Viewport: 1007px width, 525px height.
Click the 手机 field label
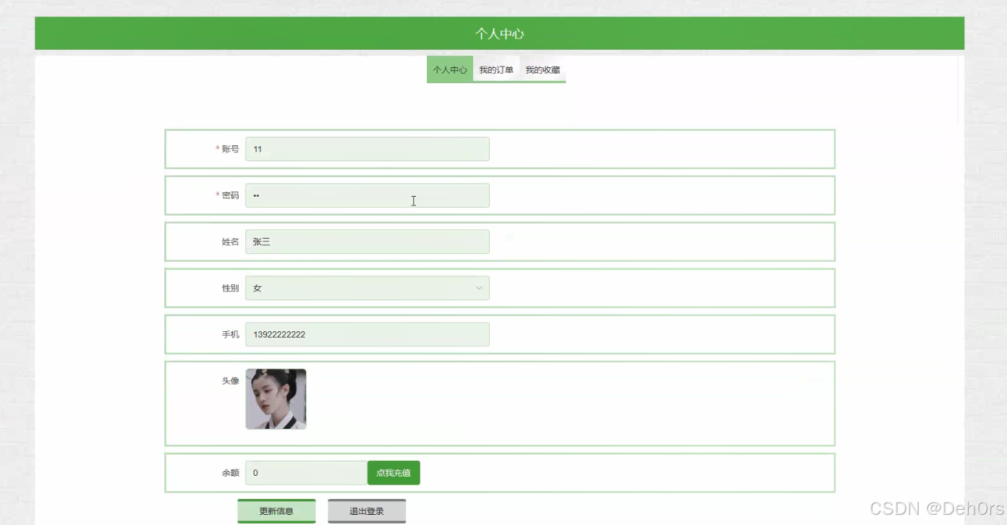[230, 334]
